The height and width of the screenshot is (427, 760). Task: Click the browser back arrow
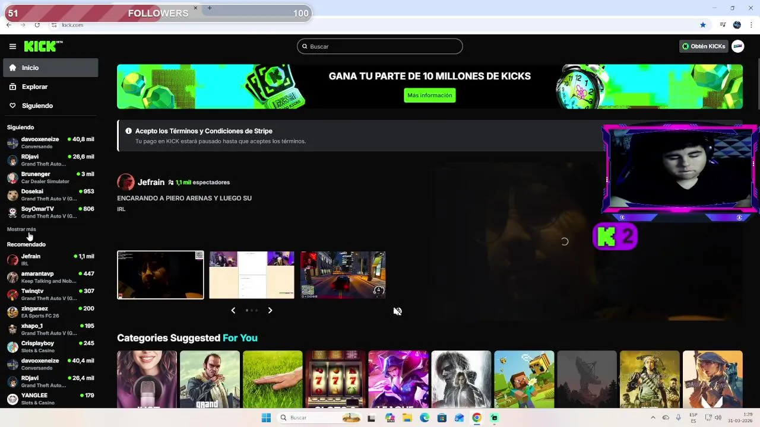pos(8,25)
